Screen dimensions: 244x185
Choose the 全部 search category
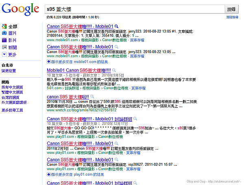click(x=13, y=26)
